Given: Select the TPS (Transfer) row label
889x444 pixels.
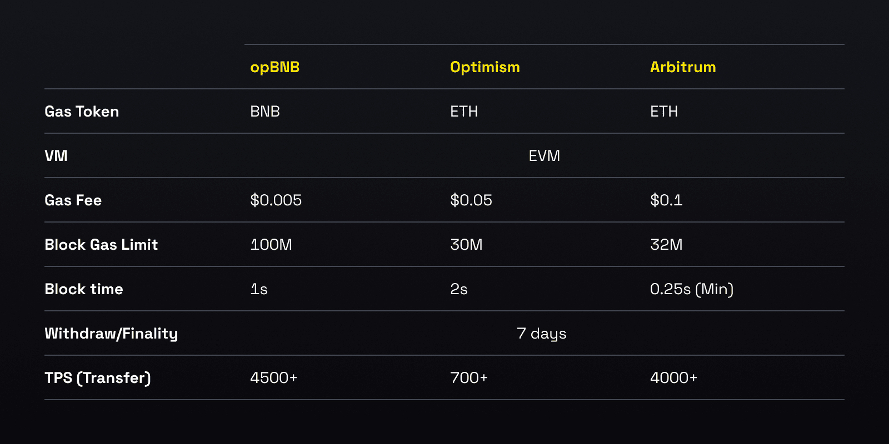Looking at the screenshot, I should [x=98, y=378].
